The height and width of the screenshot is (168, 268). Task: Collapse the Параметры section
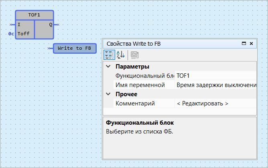click(x=108, y=66)
